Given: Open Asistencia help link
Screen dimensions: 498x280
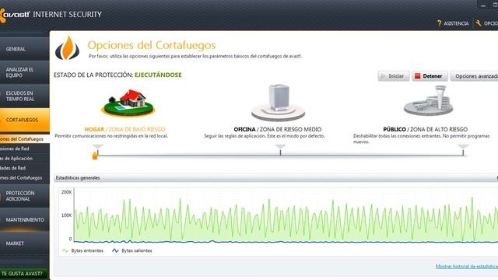Looking at the screenshot, I should (x=456, y=23).
